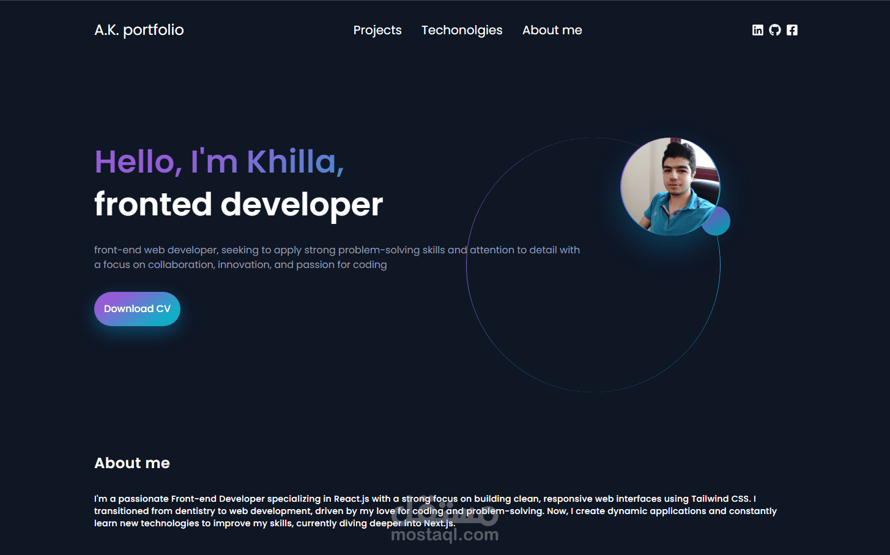
Task: Open the Projects navigation item
Action: (377, 30)
